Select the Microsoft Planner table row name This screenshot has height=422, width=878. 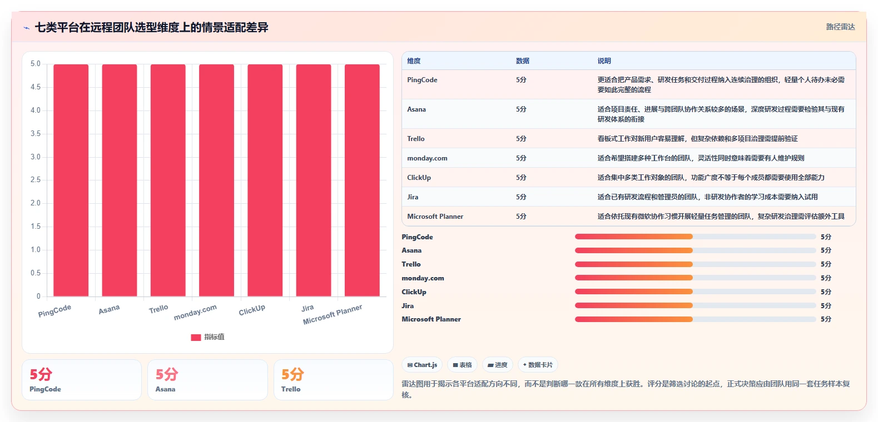435,217
